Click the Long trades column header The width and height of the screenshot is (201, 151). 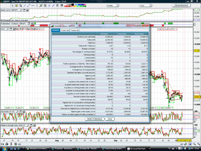coord(122,34)
